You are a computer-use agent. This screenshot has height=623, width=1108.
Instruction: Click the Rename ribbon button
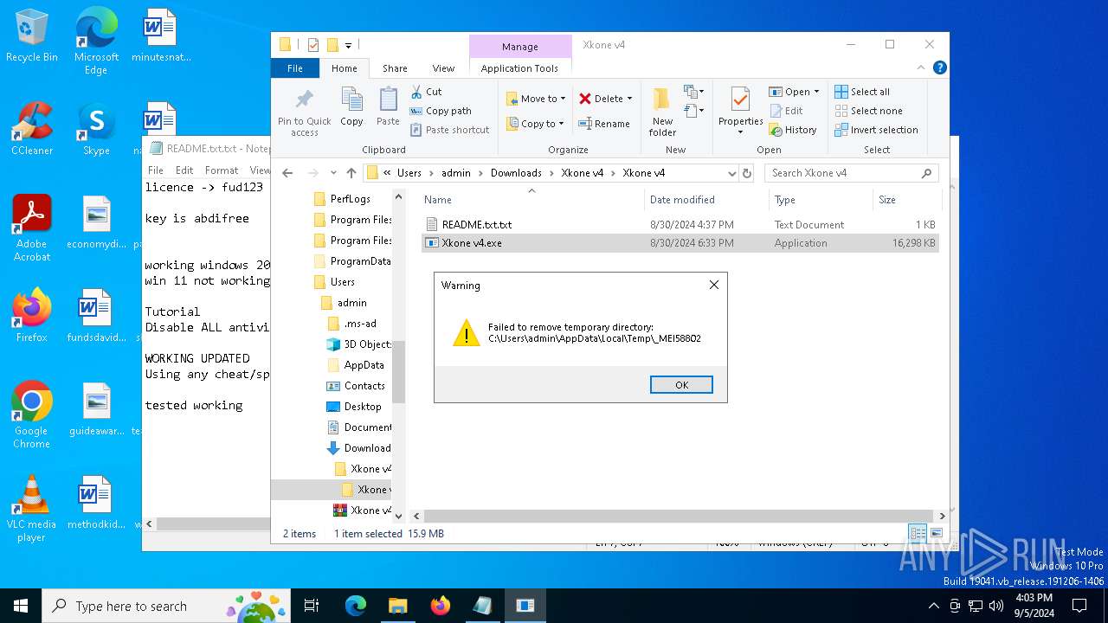point(604,124)
